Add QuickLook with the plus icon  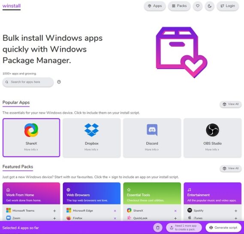175,218
